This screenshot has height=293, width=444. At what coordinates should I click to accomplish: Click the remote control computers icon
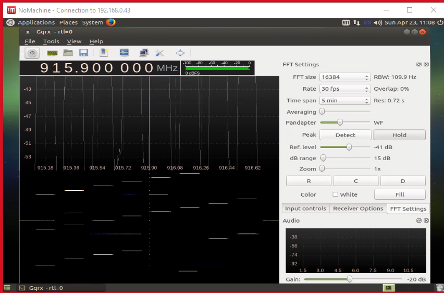coord(143,53)
